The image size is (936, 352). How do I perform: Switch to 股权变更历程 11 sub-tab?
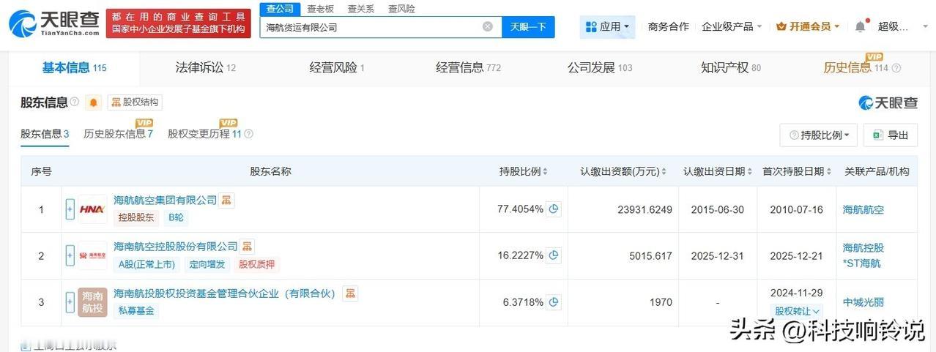coord(205,134)
